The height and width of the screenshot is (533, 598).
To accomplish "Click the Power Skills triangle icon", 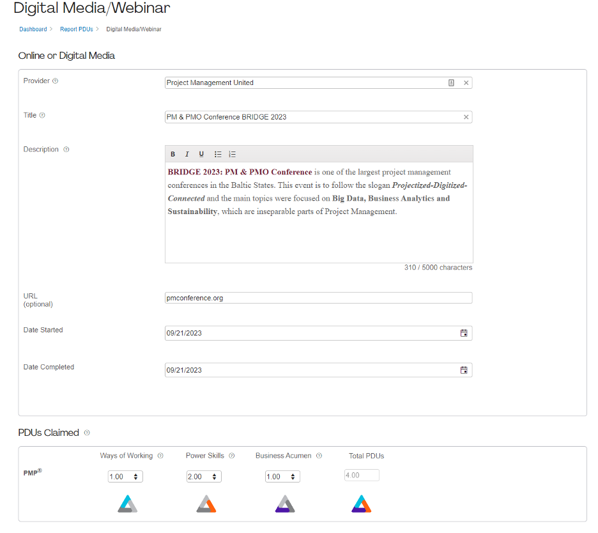I will (206, 504).
